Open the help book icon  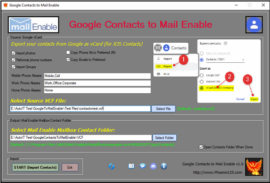point(131,166)
